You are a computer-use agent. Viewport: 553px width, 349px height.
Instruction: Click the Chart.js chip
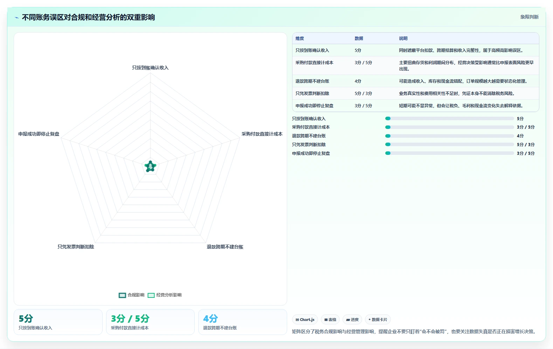(305, 320)
